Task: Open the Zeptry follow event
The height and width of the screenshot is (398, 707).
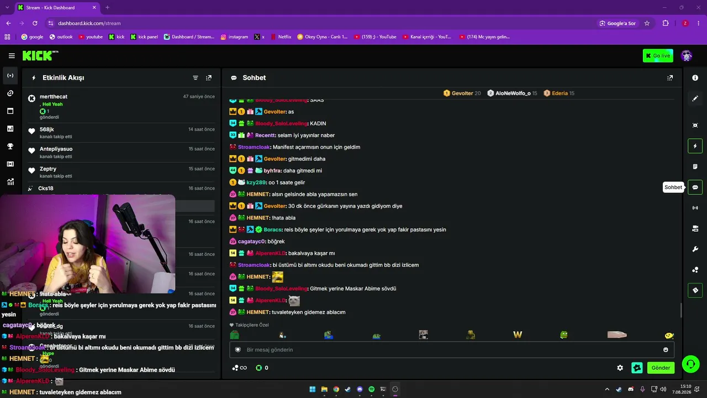Action: (x=122, y=172)
